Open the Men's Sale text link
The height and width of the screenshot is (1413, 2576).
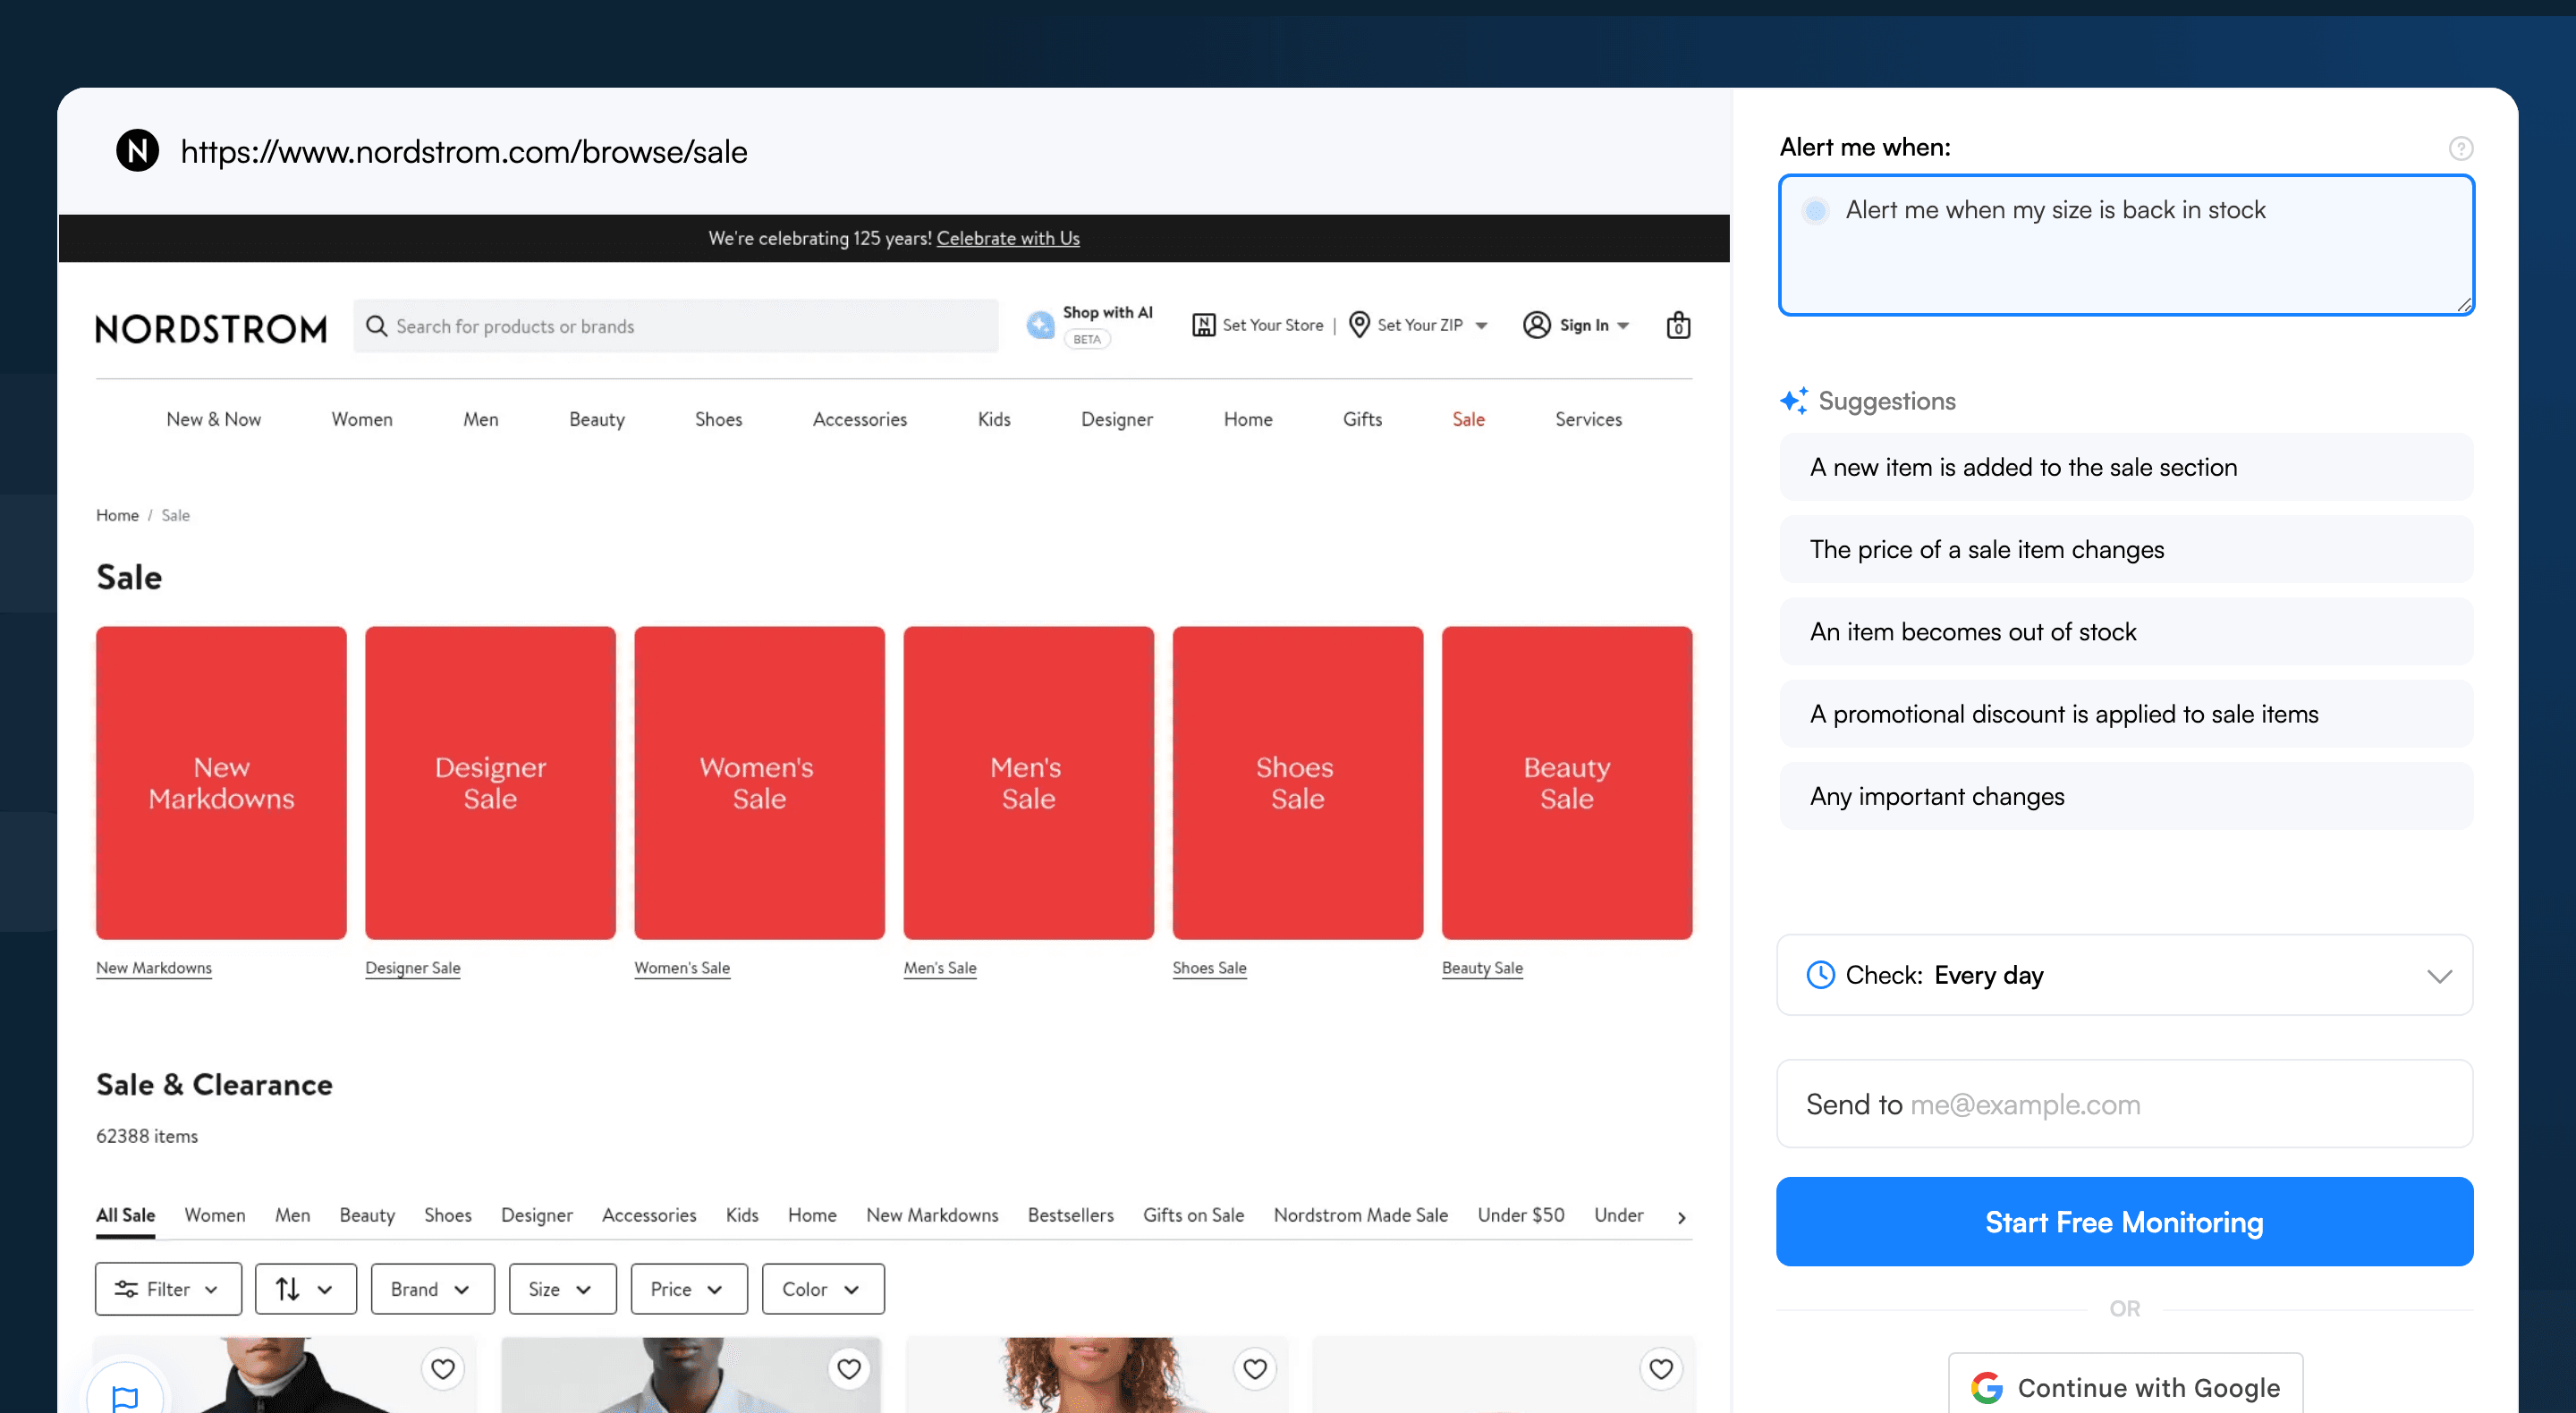coord(940,968)
